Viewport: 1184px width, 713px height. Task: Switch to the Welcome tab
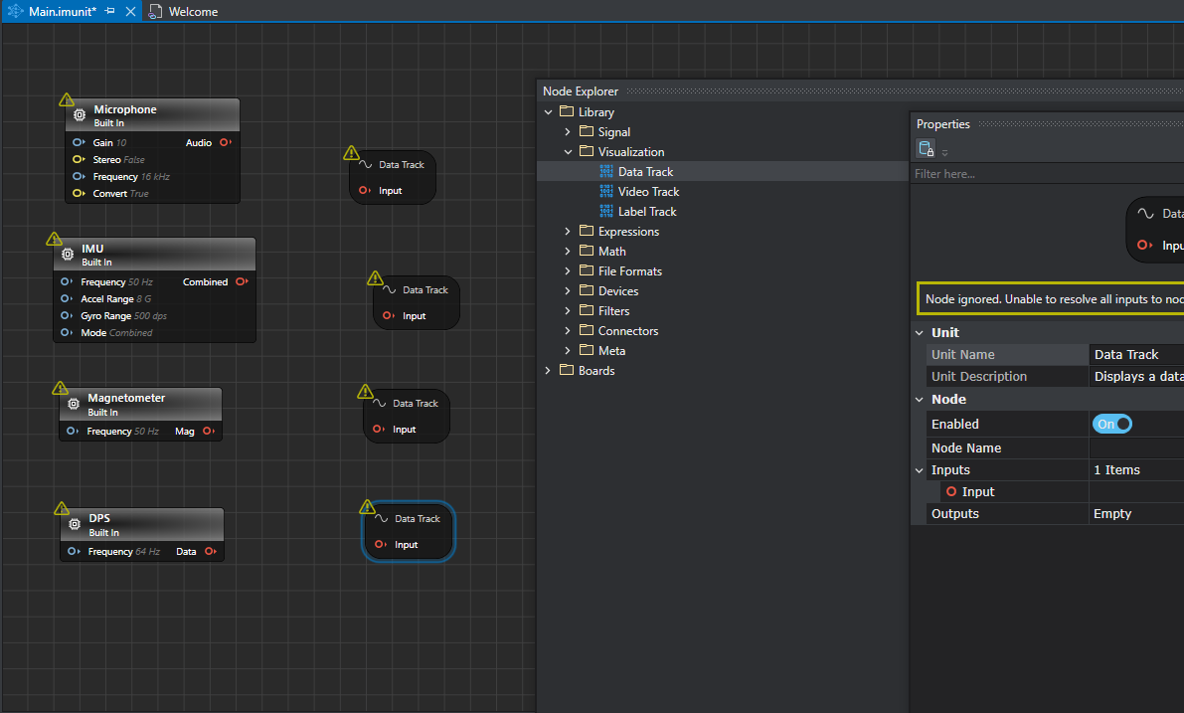tap(184, 11)
